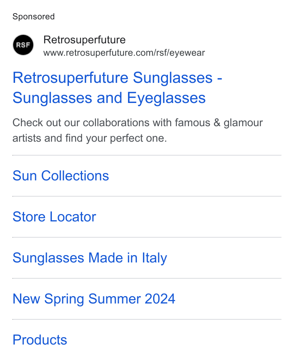Click the word 'Locator' in the Store link
The height and width of the screenshot is (360, 294).
click(73, 217)
